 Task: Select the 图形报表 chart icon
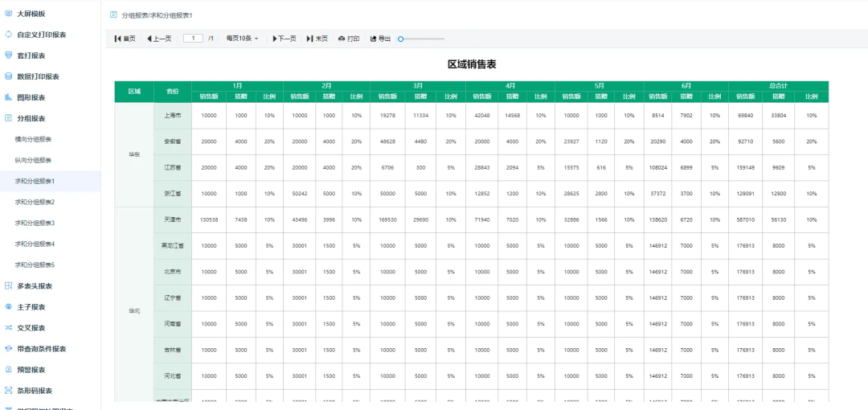[8, 97]
